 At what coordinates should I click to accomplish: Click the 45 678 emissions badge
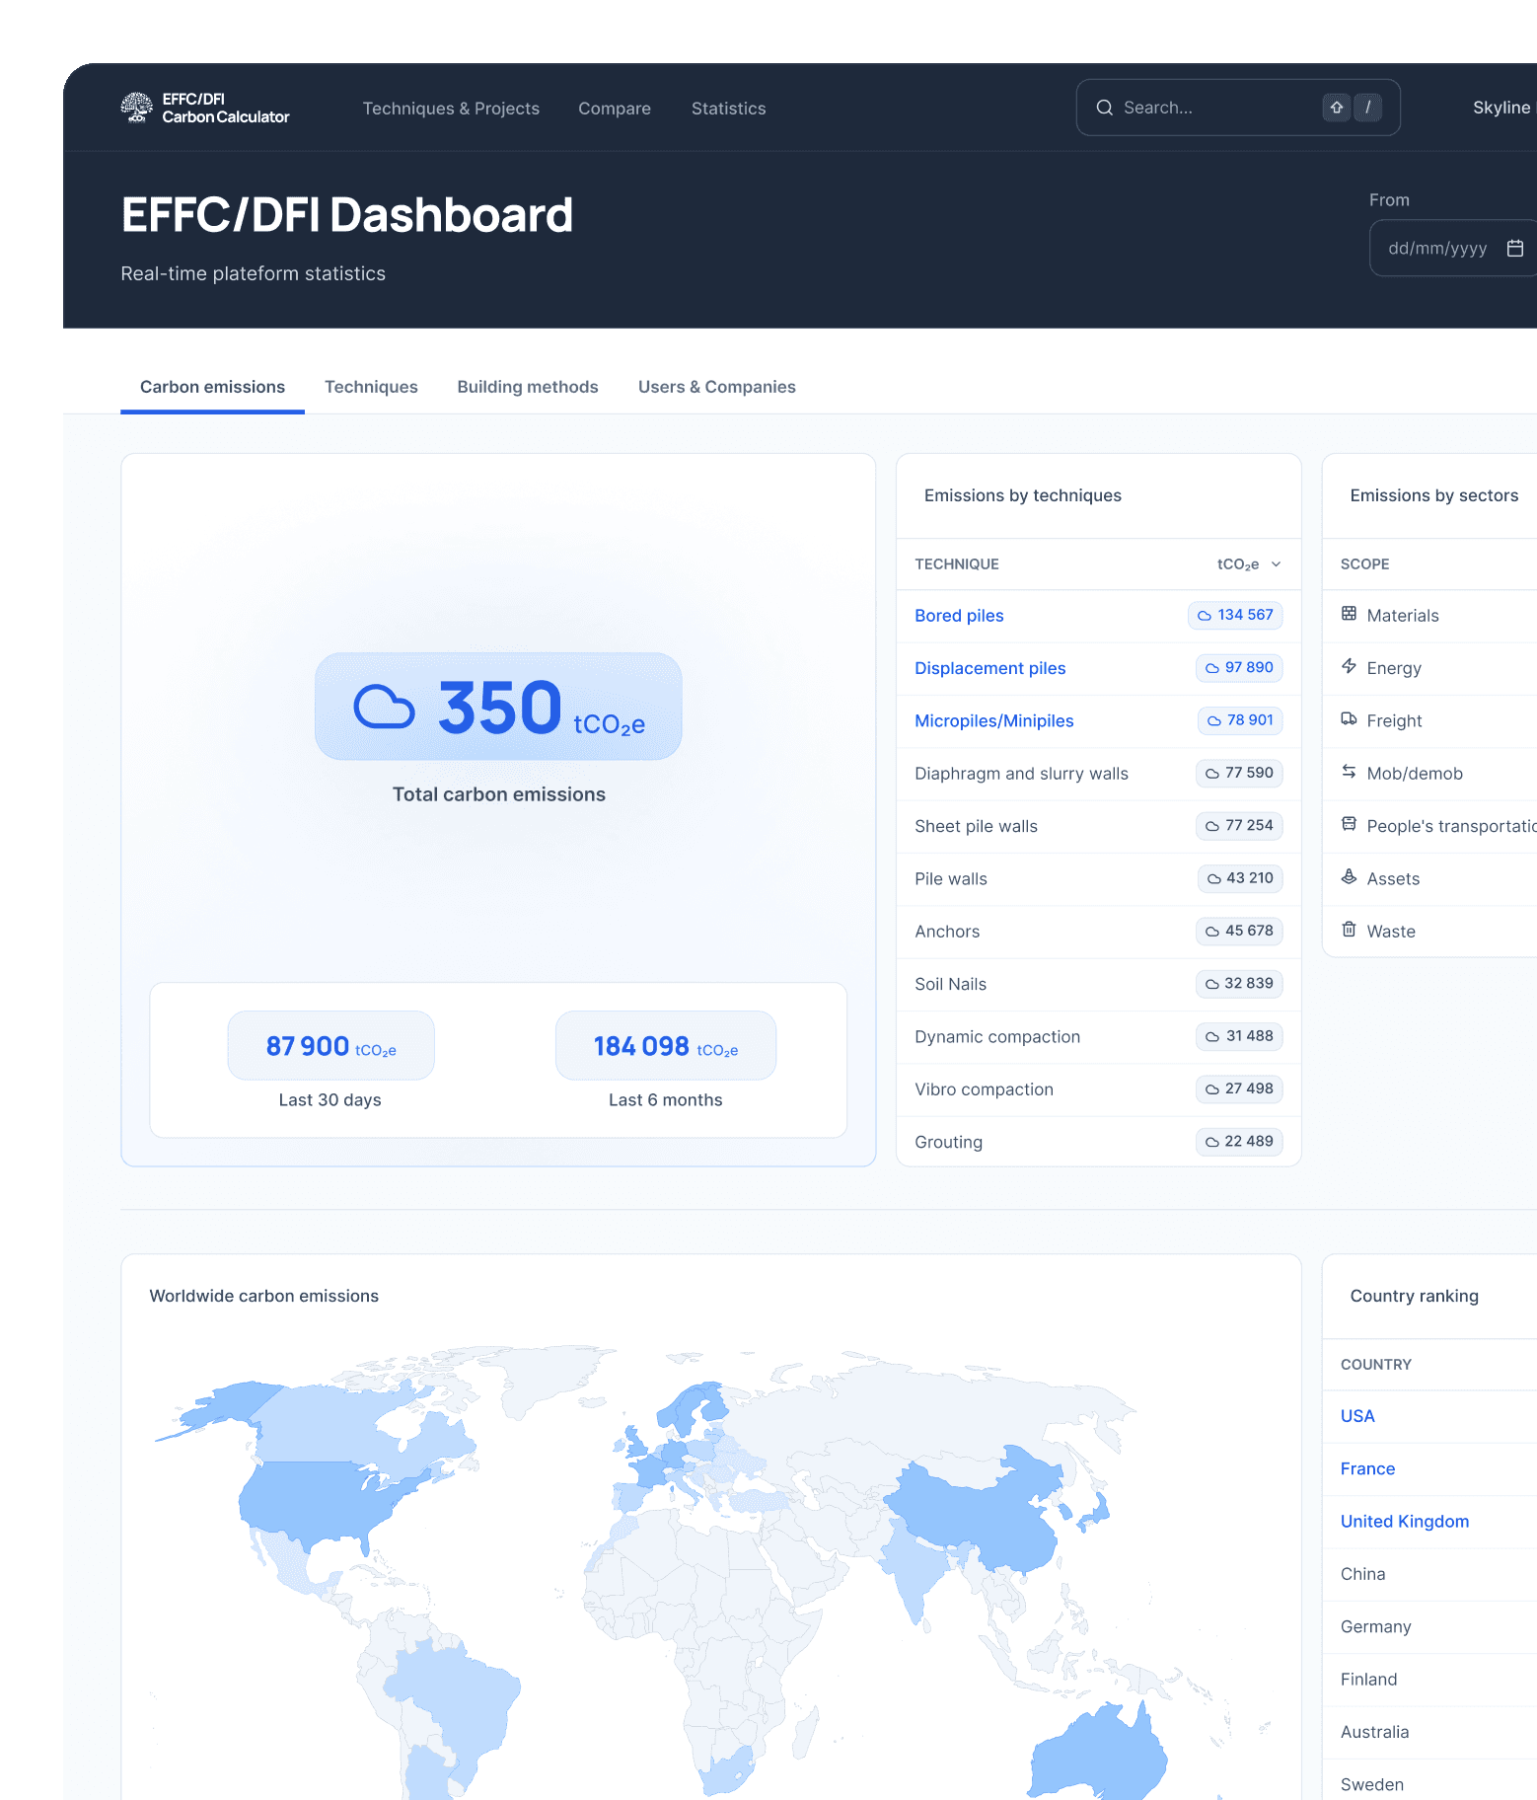[x=1239, y=931]
